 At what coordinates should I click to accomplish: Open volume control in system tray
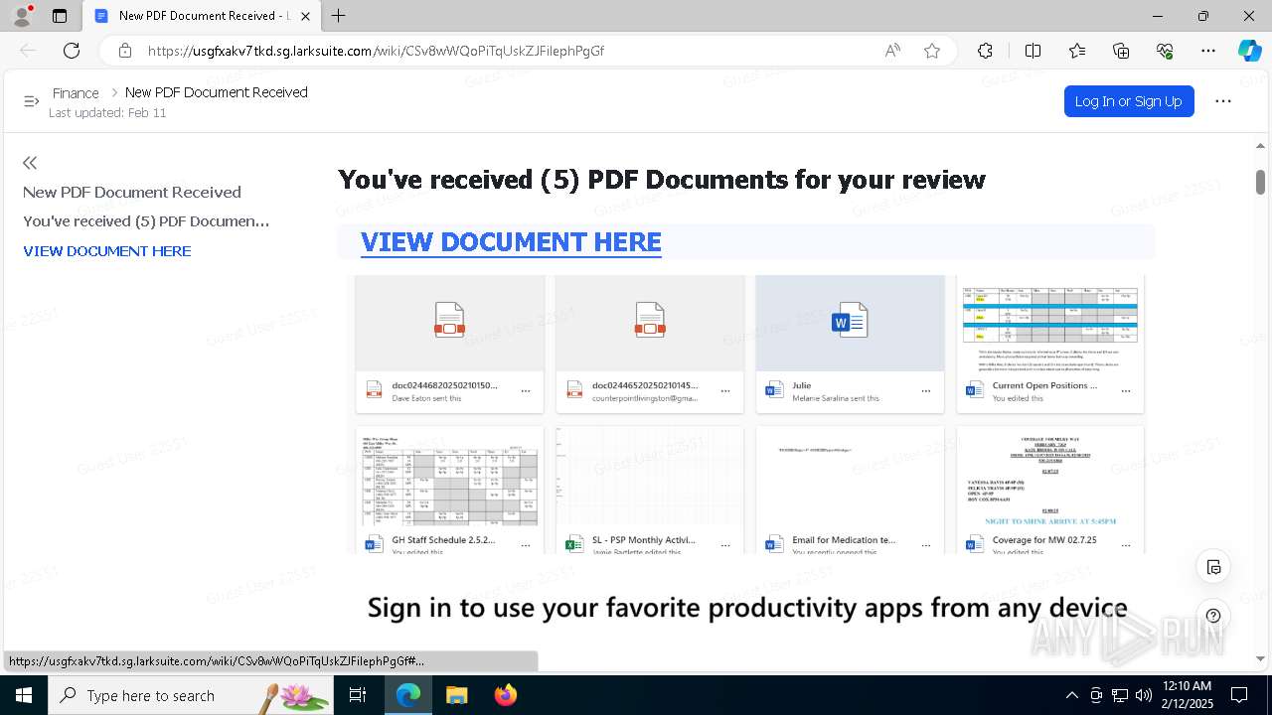pos(1144,695)
